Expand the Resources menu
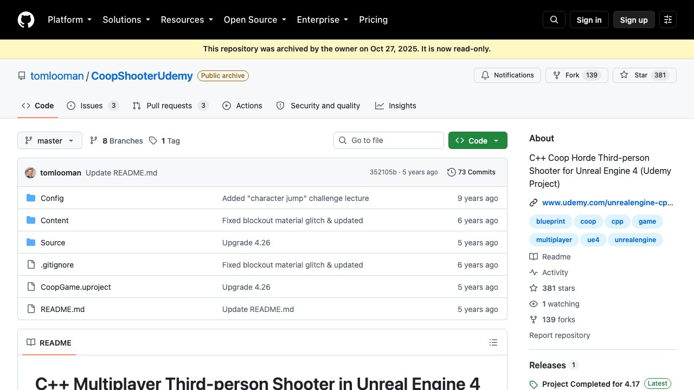The width and height of the screenshot is (694, 390). 187,19
